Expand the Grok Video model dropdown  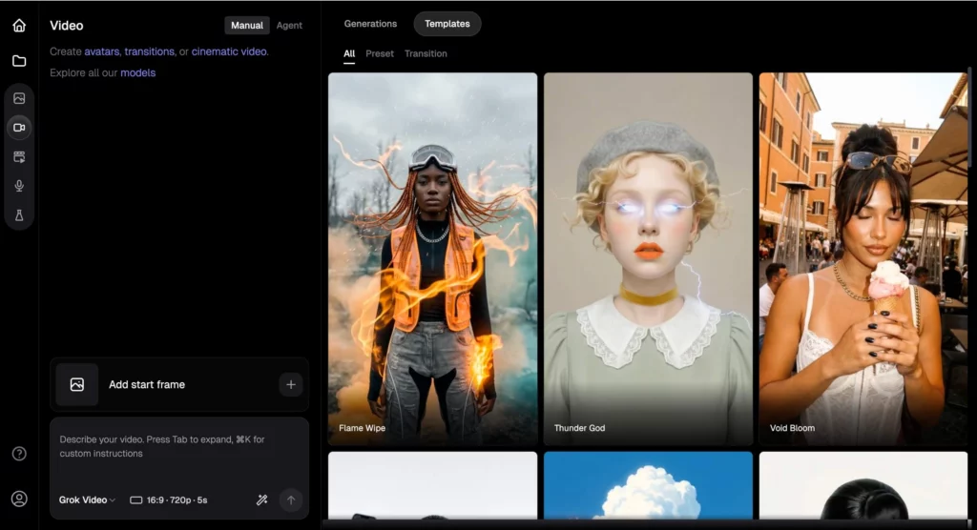coord(87,499)
